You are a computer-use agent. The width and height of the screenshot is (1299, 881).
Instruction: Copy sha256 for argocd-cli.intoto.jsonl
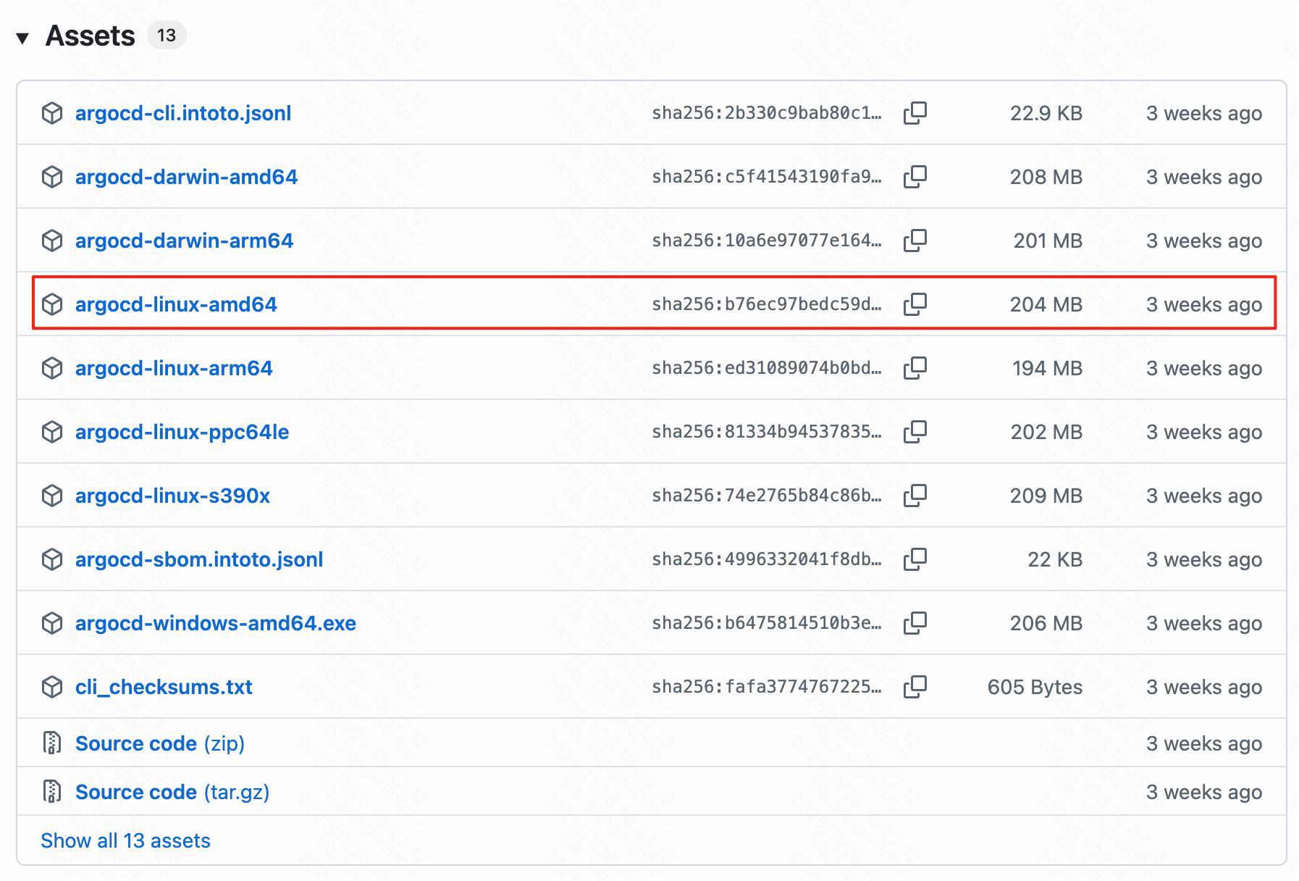(915, 113)
